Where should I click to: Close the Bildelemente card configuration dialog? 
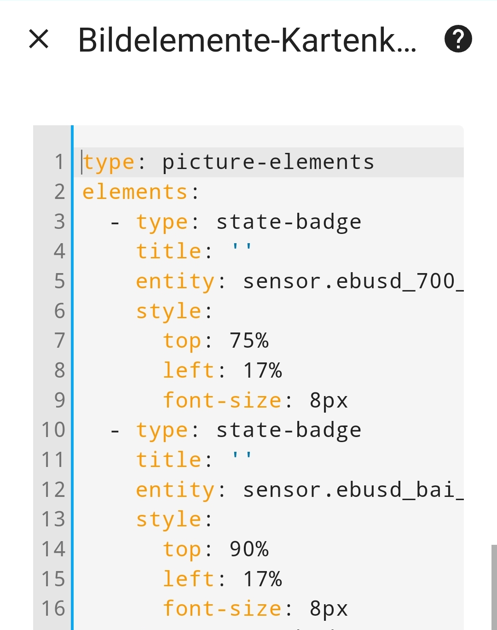point(39,39)
